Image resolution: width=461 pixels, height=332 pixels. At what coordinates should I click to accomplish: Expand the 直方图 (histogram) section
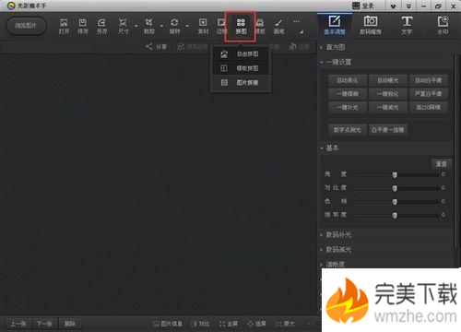coord(333,47)
